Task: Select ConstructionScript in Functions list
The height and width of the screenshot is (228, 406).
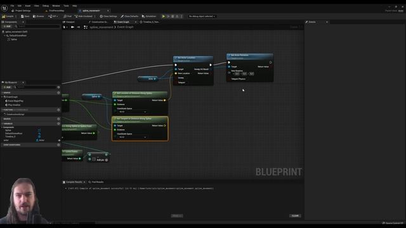Action: click(x=15, y=114)
